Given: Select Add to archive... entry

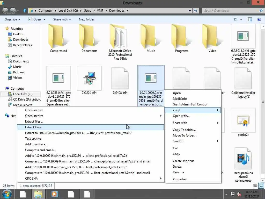Looking at the screenshot, I should 90,144.
